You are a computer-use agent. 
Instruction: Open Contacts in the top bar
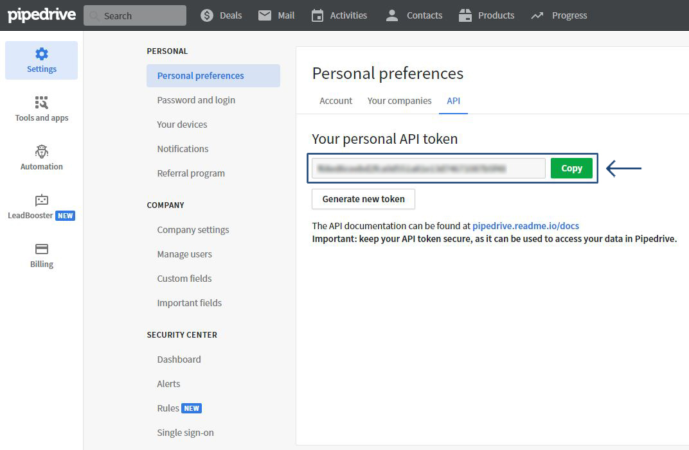(x=414, y=15)
